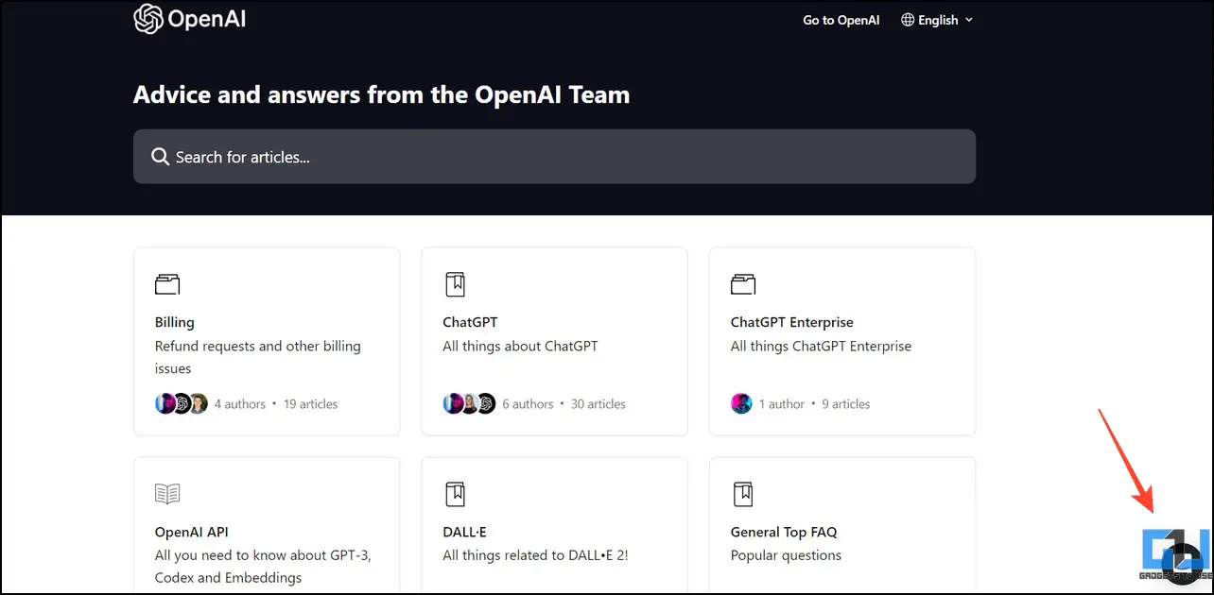
Task: Click the globe language icon
Action: click(908, 20)
